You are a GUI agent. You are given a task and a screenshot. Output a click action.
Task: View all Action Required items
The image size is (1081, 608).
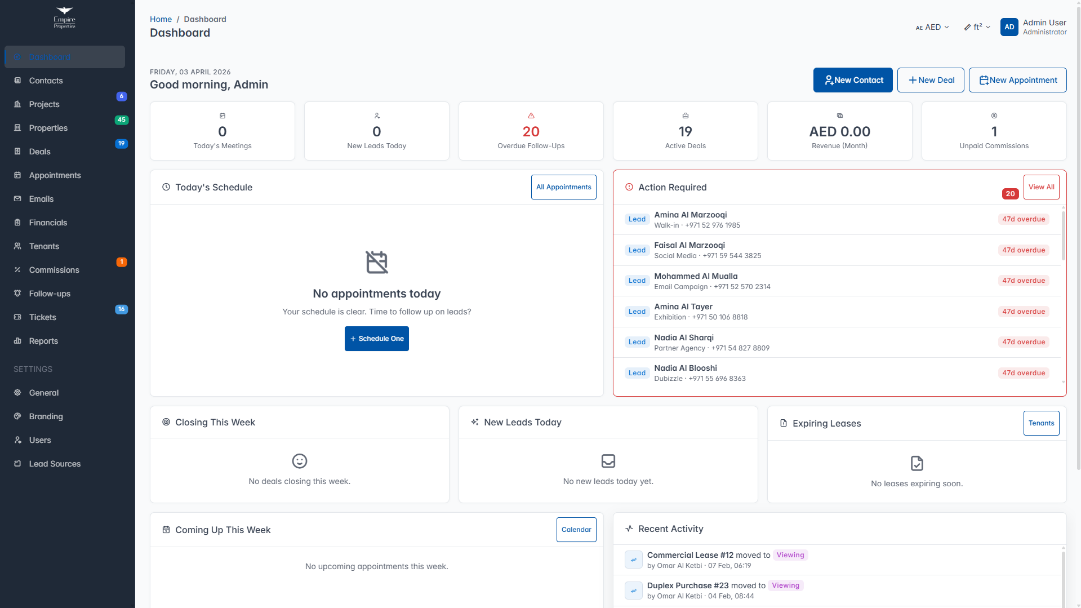pos(1040,187)
